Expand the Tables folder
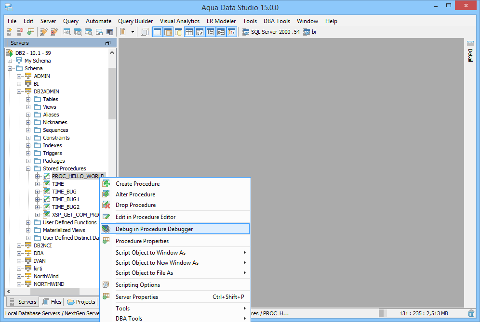Screen dimensions: 480x322 pos(28,99)
